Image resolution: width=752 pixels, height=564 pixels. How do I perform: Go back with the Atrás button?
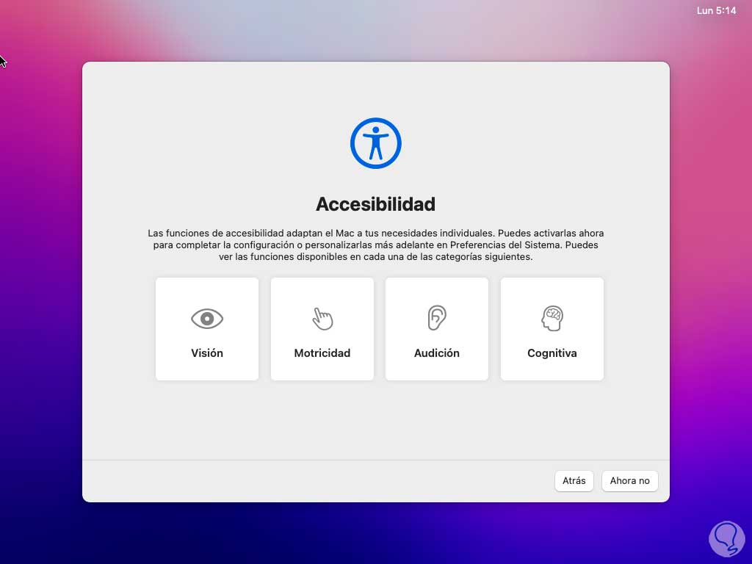coord(574,480)
